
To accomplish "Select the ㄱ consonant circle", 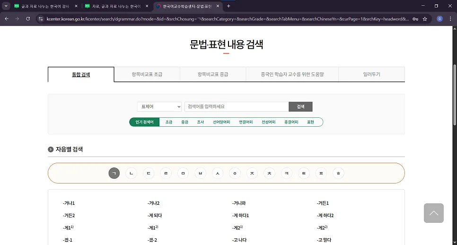I will (x=114, y=173).
